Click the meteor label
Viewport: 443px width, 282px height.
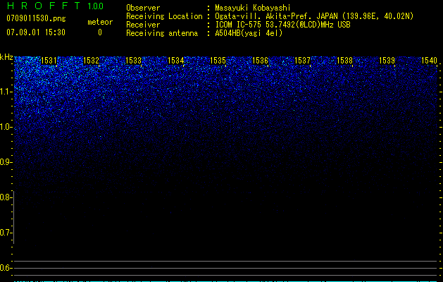pyautogui.click(x=100, y=22)
